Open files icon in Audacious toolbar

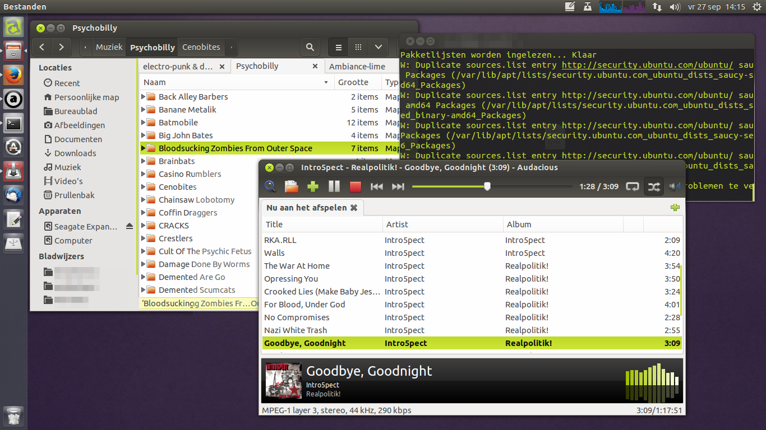(x=291, y=186)
